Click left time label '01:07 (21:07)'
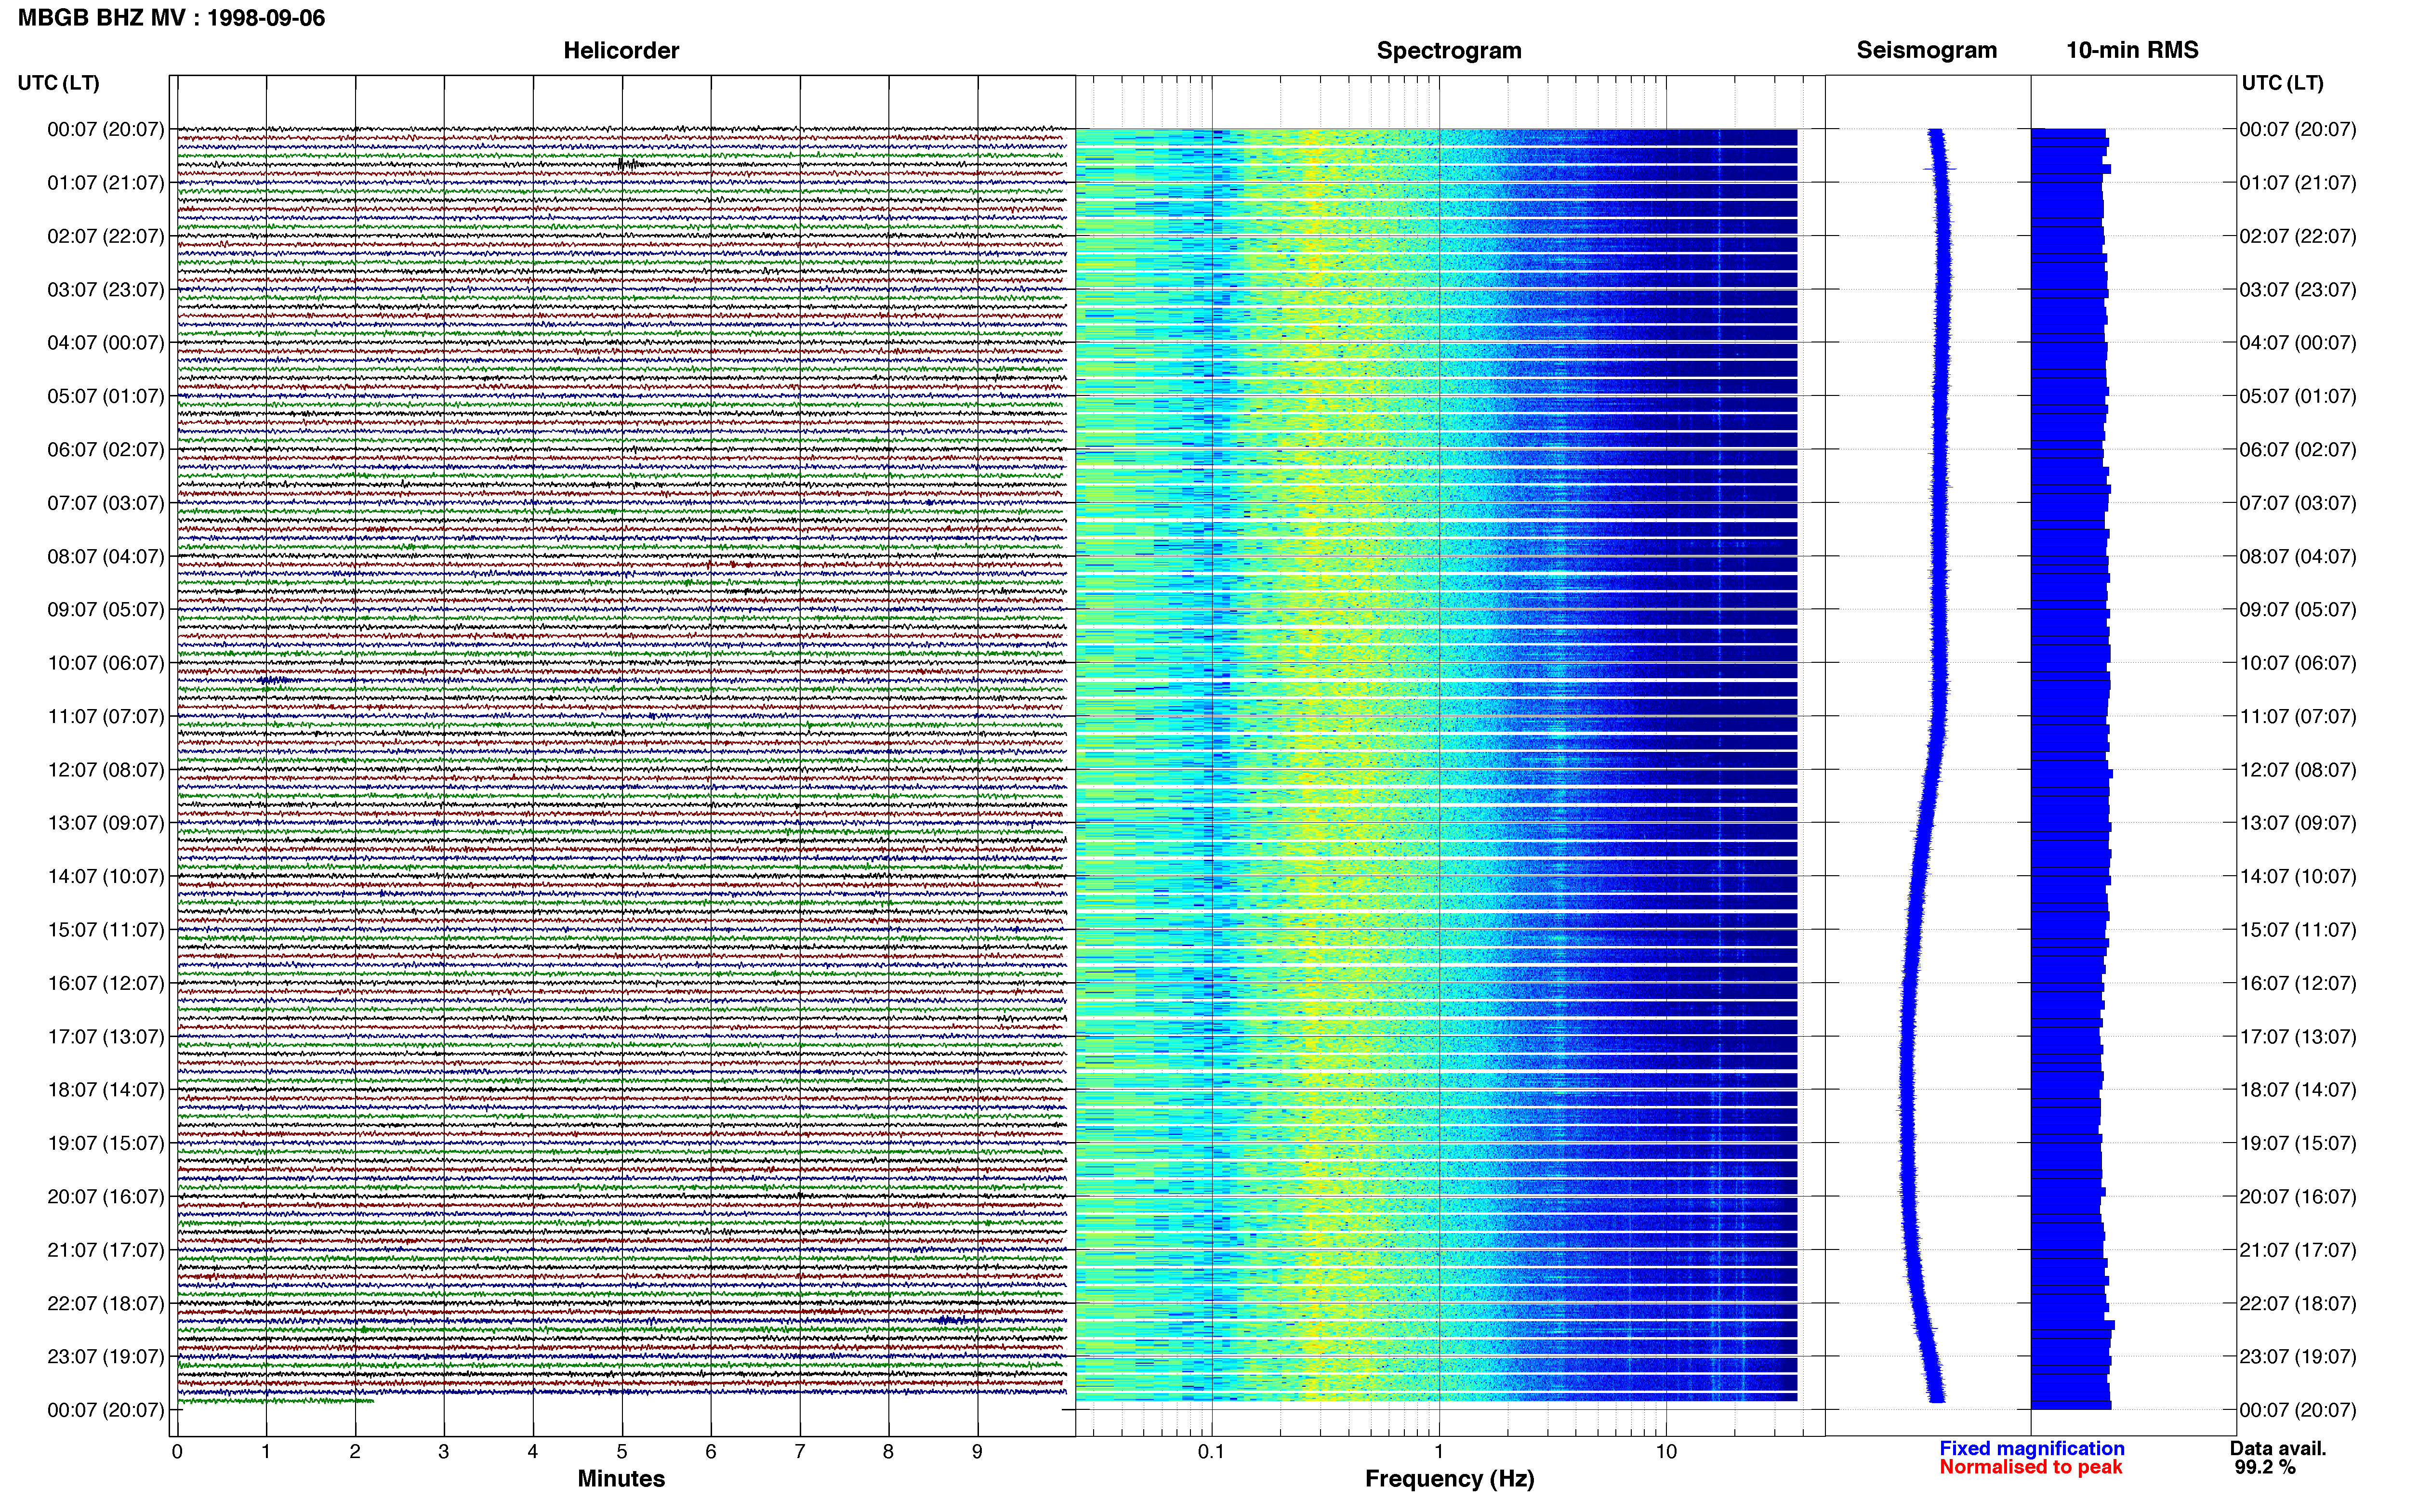 click(x=106, y=183)
